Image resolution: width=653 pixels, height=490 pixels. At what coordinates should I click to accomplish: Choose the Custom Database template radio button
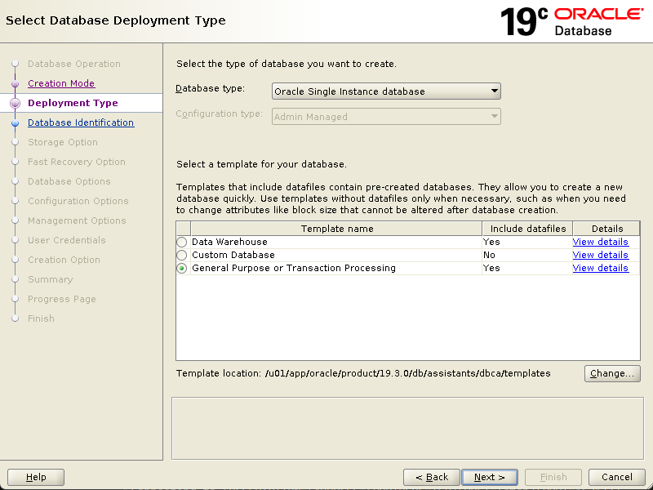[x=181, y=255]
